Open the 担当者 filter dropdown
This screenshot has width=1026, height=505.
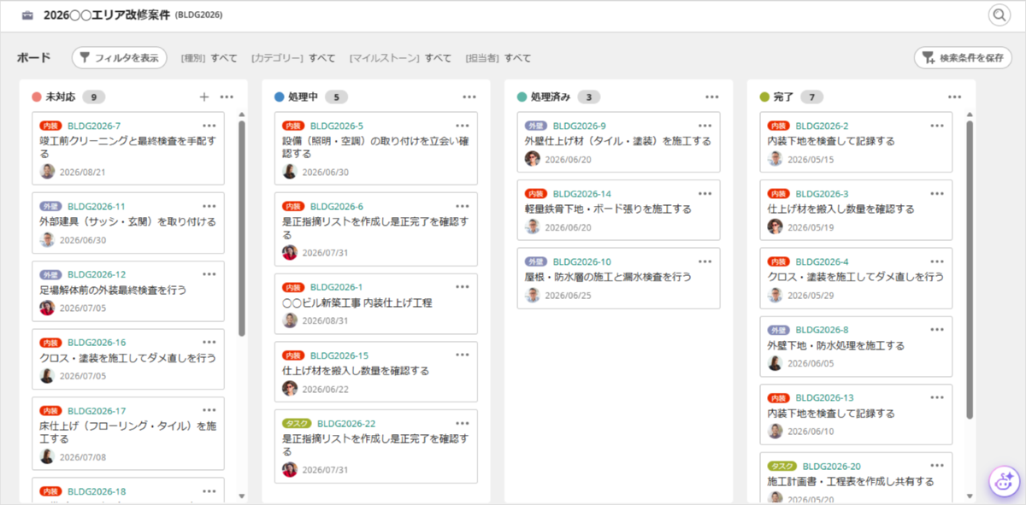[498, 58]
